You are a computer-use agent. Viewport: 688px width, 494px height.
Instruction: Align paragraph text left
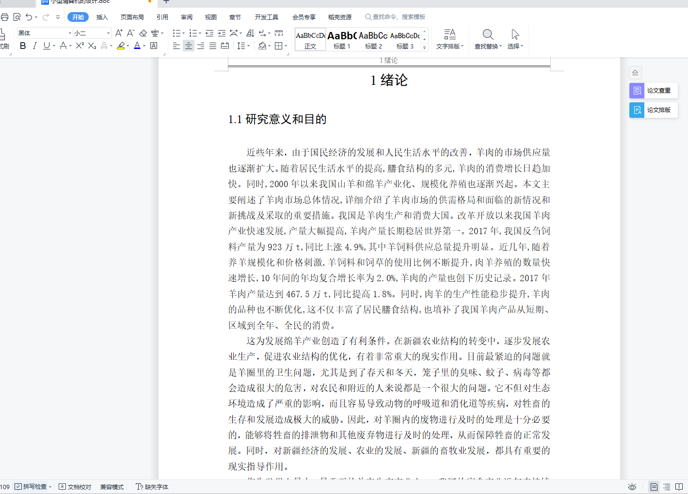click(176, 46)
